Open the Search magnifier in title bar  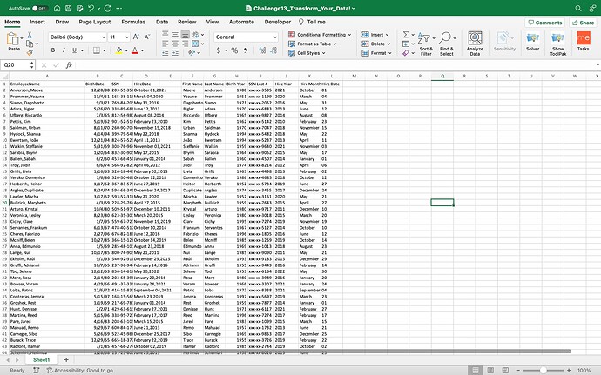pyautogui.click(x=578, y=8)
